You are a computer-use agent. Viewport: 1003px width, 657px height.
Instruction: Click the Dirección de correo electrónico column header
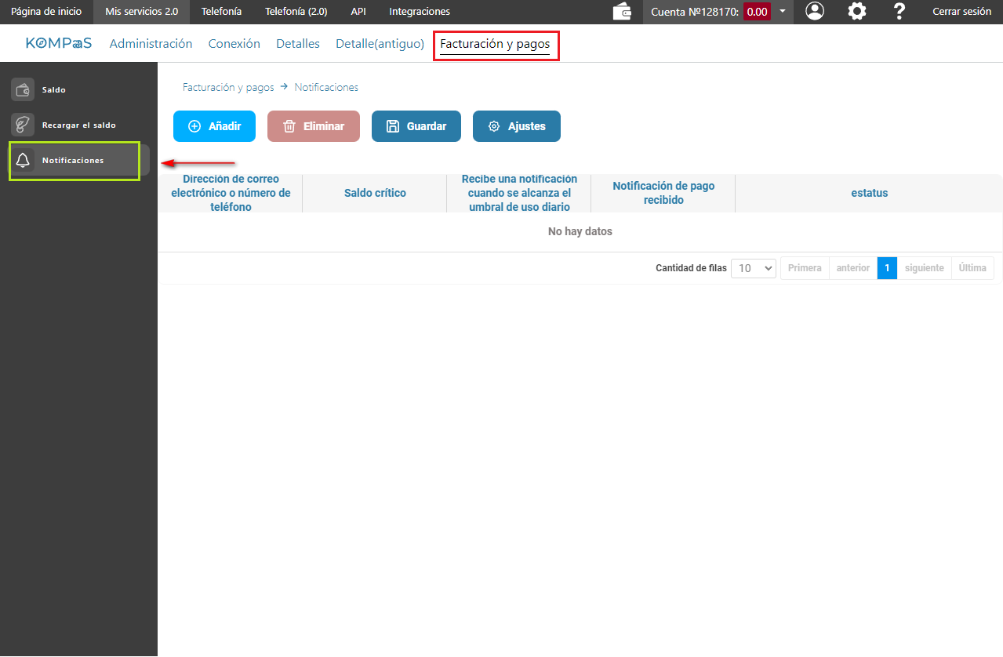pos(231,193)
